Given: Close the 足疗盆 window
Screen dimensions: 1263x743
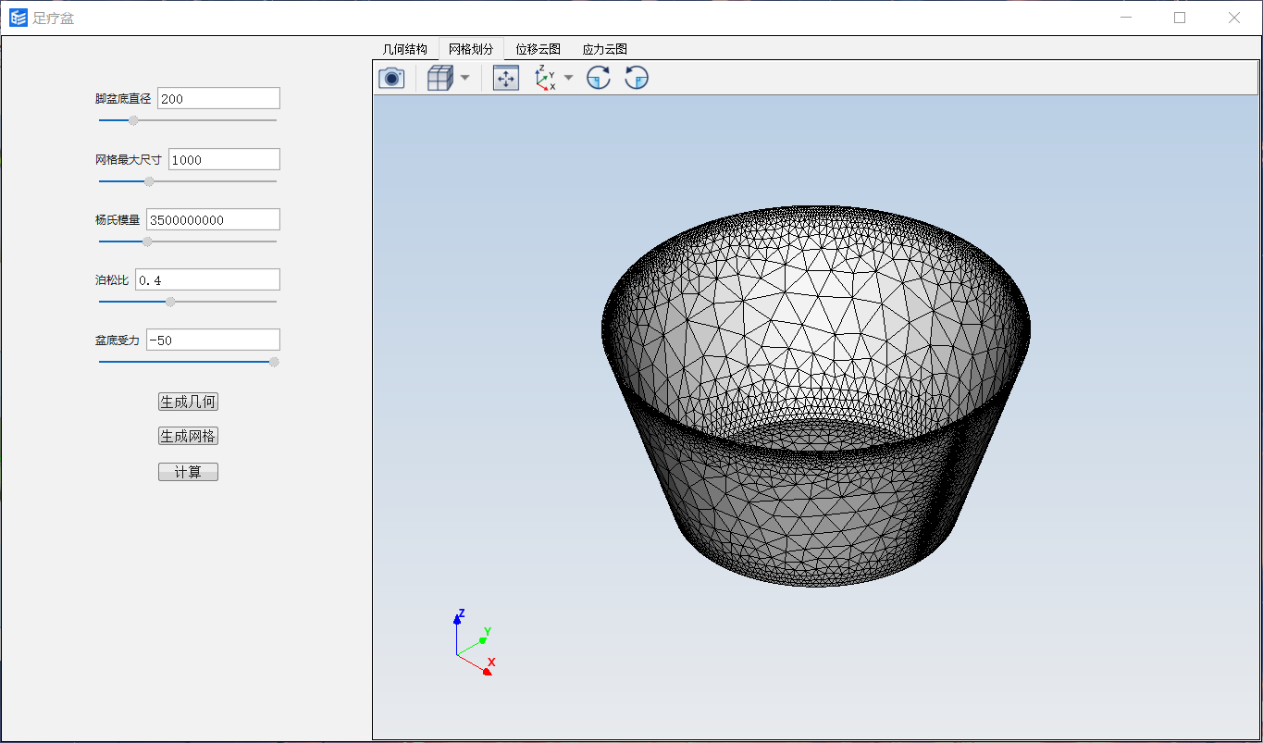Looking at the screenshot, I should pyautogui.click(x=1234, y=18).
